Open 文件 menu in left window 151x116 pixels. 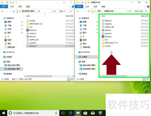(x=4, y=7)
